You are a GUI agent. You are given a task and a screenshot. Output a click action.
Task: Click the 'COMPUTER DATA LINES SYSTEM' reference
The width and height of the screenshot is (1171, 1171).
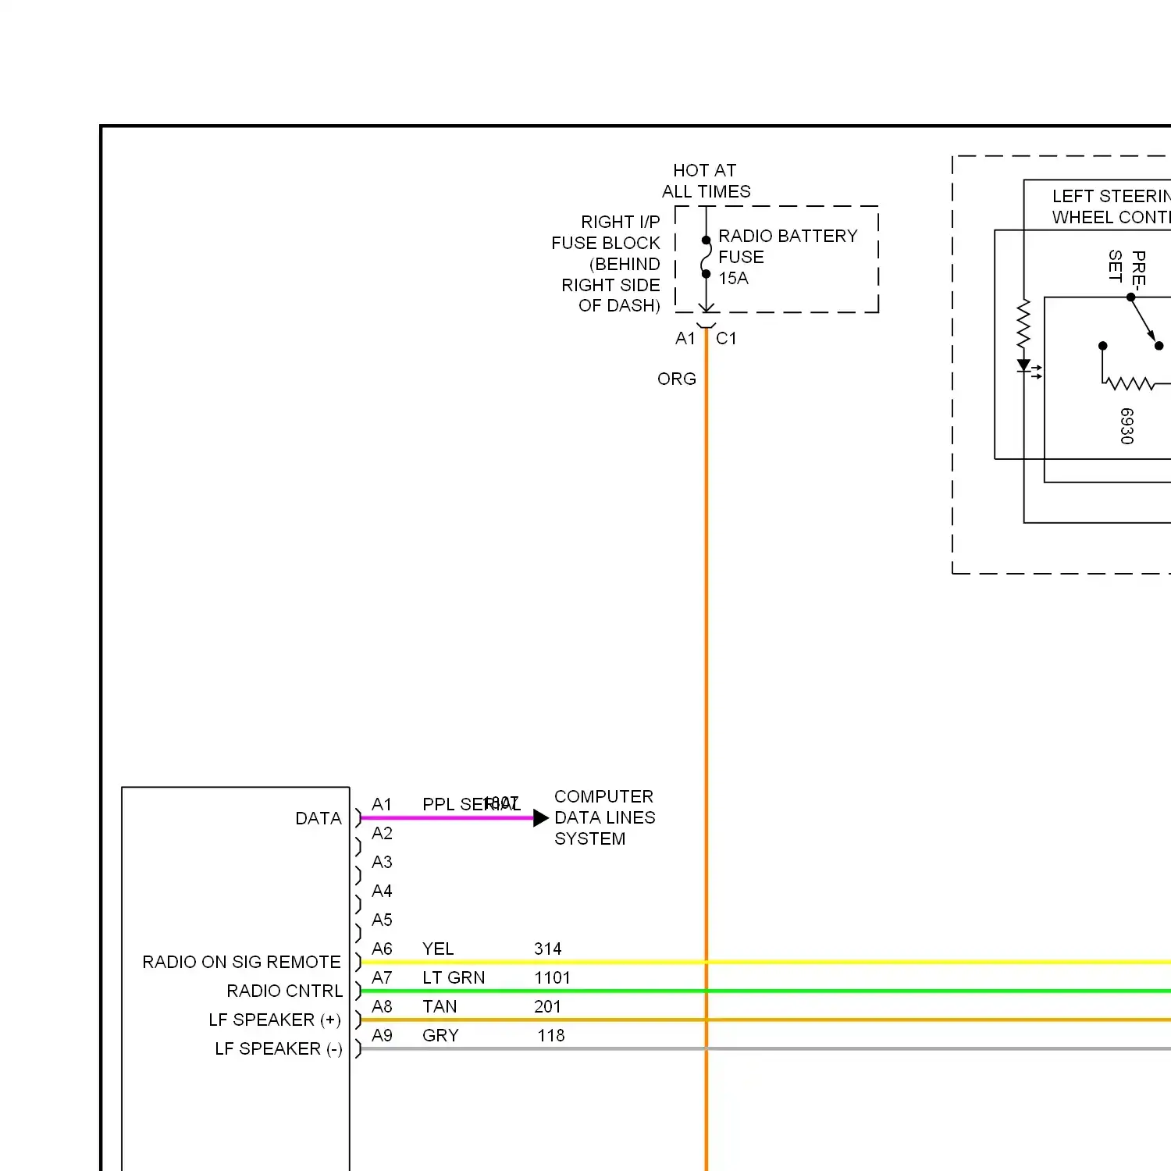(x=605, y=817)
